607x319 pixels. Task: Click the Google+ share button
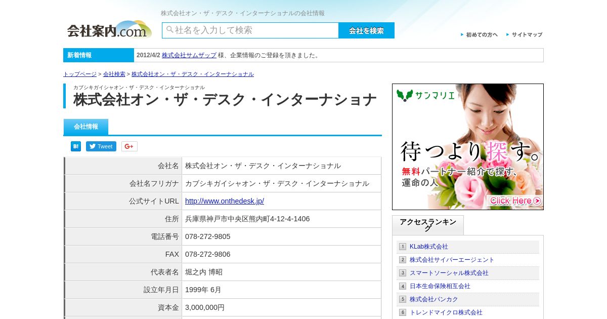[x=129, y=146]
